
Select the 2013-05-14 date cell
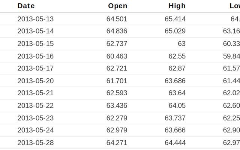point(36,31)
